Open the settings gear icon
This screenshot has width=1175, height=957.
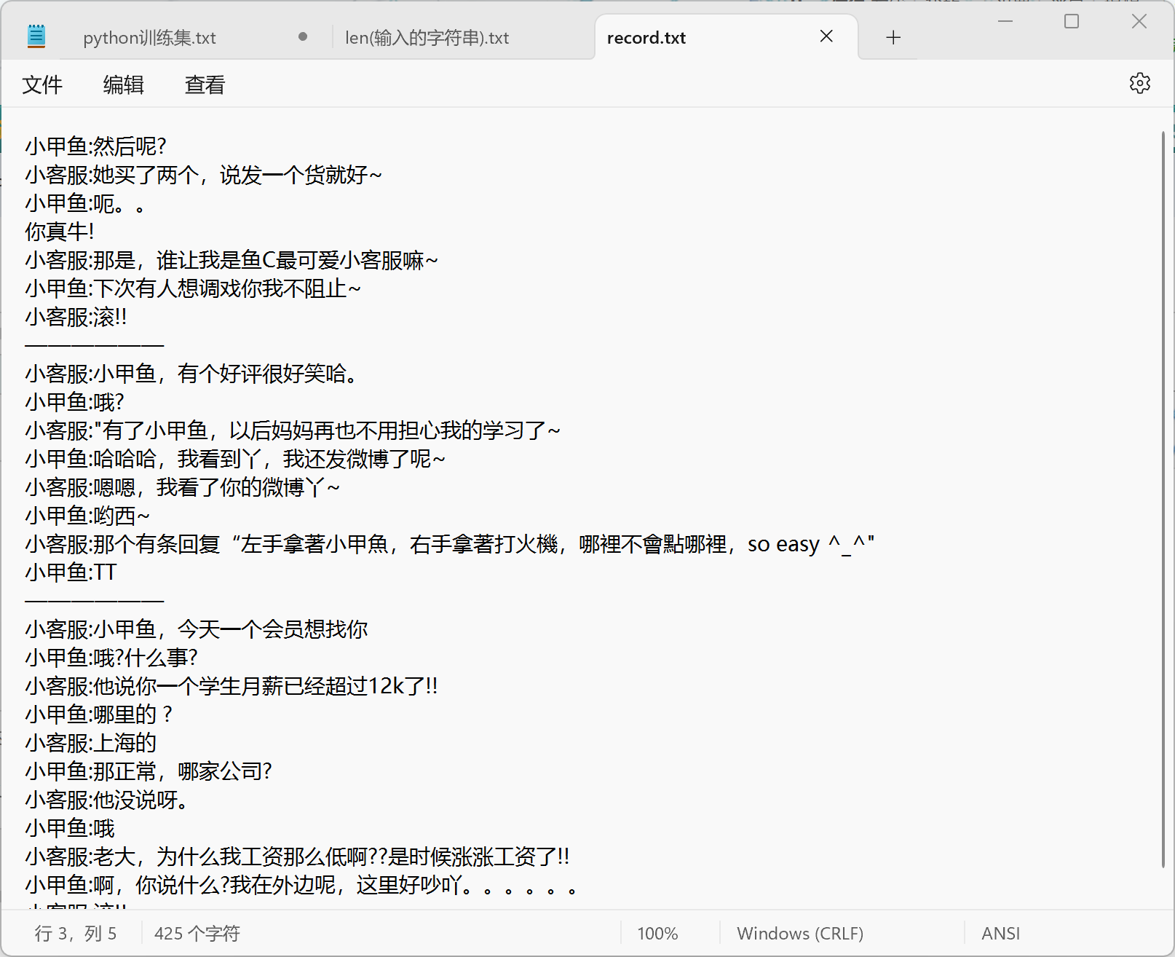click(x=1139, y=83)
